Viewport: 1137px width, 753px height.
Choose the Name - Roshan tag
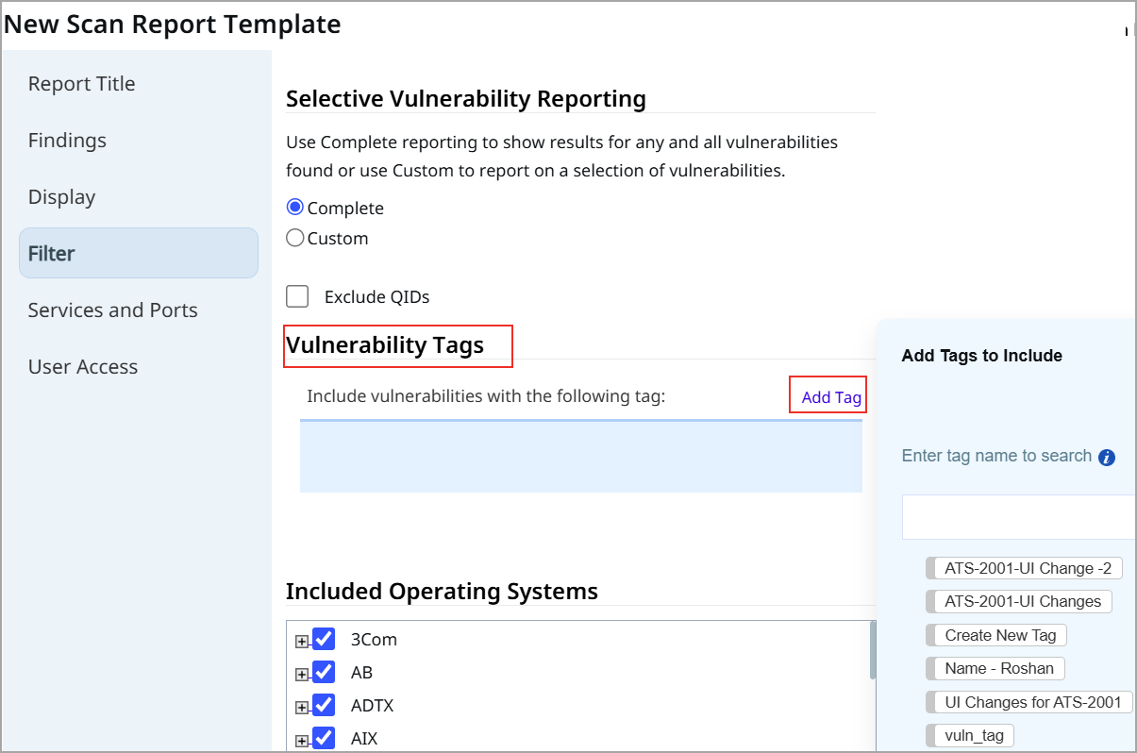pyautogui.click(x=995, y=668)
